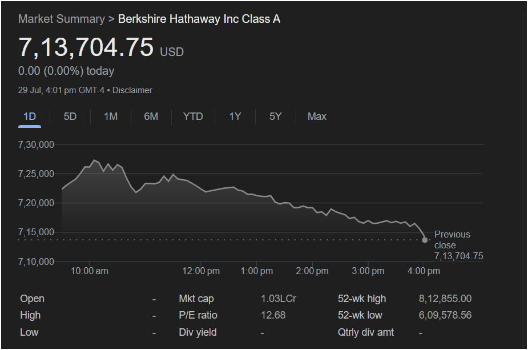Viewport: 528px width, 350px height.
Task: Click the 52-wk low label
Action: (360, 315)
